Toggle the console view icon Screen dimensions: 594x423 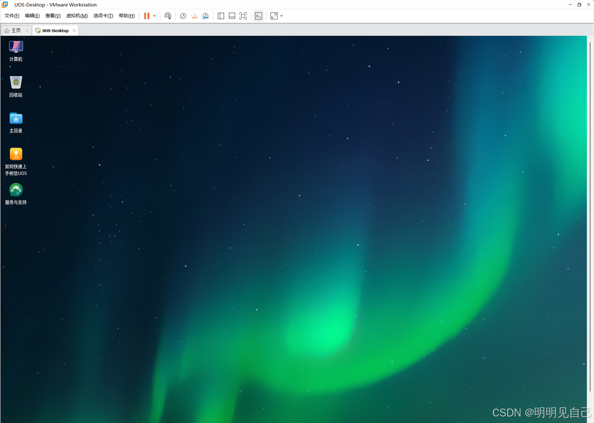[x=258, y=16]
